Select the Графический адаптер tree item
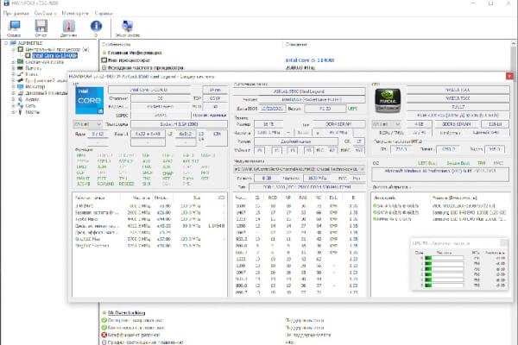The height and width of the screenshot is (345, 518). pos(47,80)
